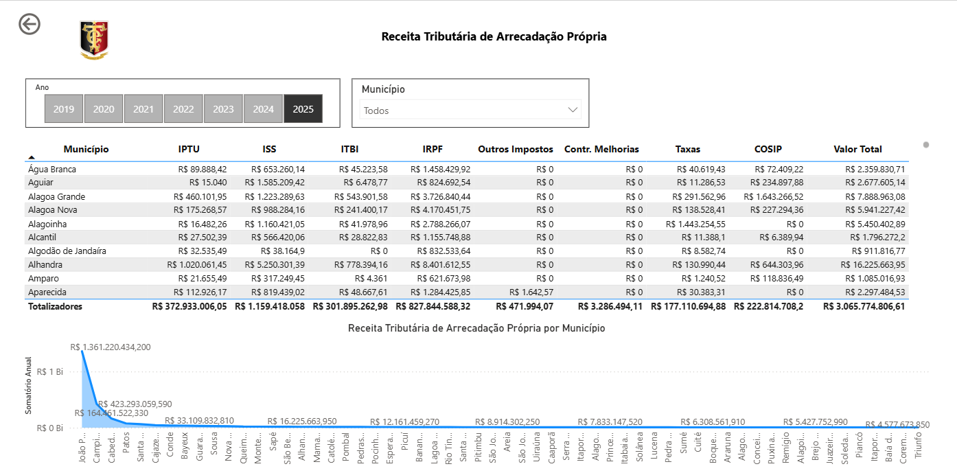Select the Água Branca municipality row
Image resolution: width=957 pixels, height=473 pixels.
pos(52,169)
